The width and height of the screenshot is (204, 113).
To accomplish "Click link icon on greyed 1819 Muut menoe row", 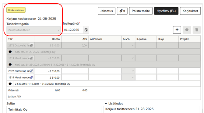I will [31, 58].
